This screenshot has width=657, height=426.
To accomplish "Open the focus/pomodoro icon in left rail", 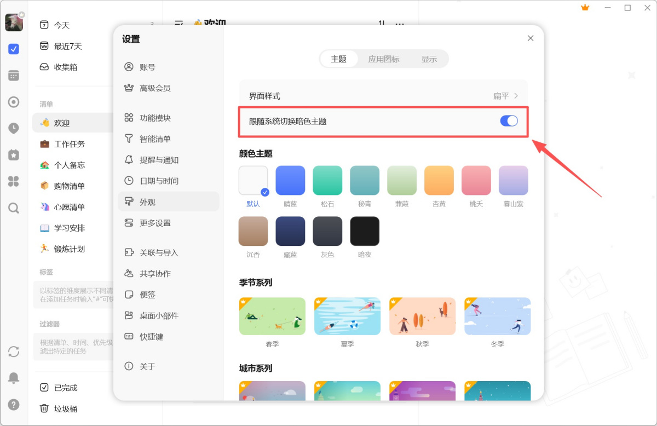I will click(x=14, y=102).
